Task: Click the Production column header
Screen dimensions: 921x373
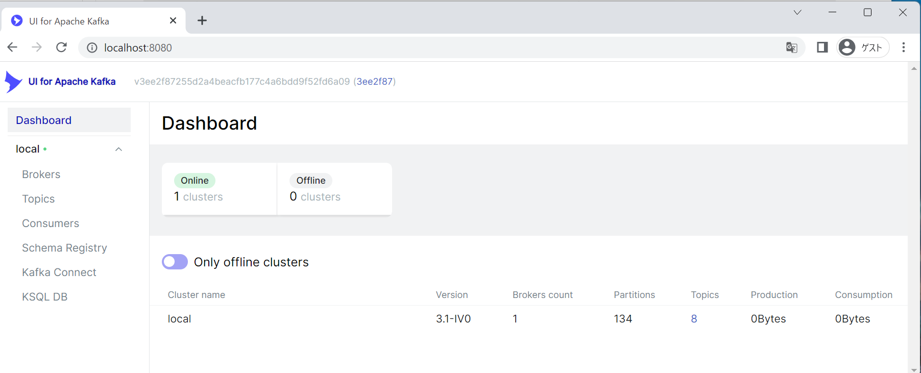Action: pyautogui.click(x=774, y=295)
